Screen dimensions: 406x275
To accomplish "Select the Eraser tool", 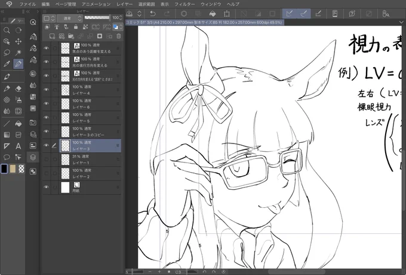I will point(19,89).
